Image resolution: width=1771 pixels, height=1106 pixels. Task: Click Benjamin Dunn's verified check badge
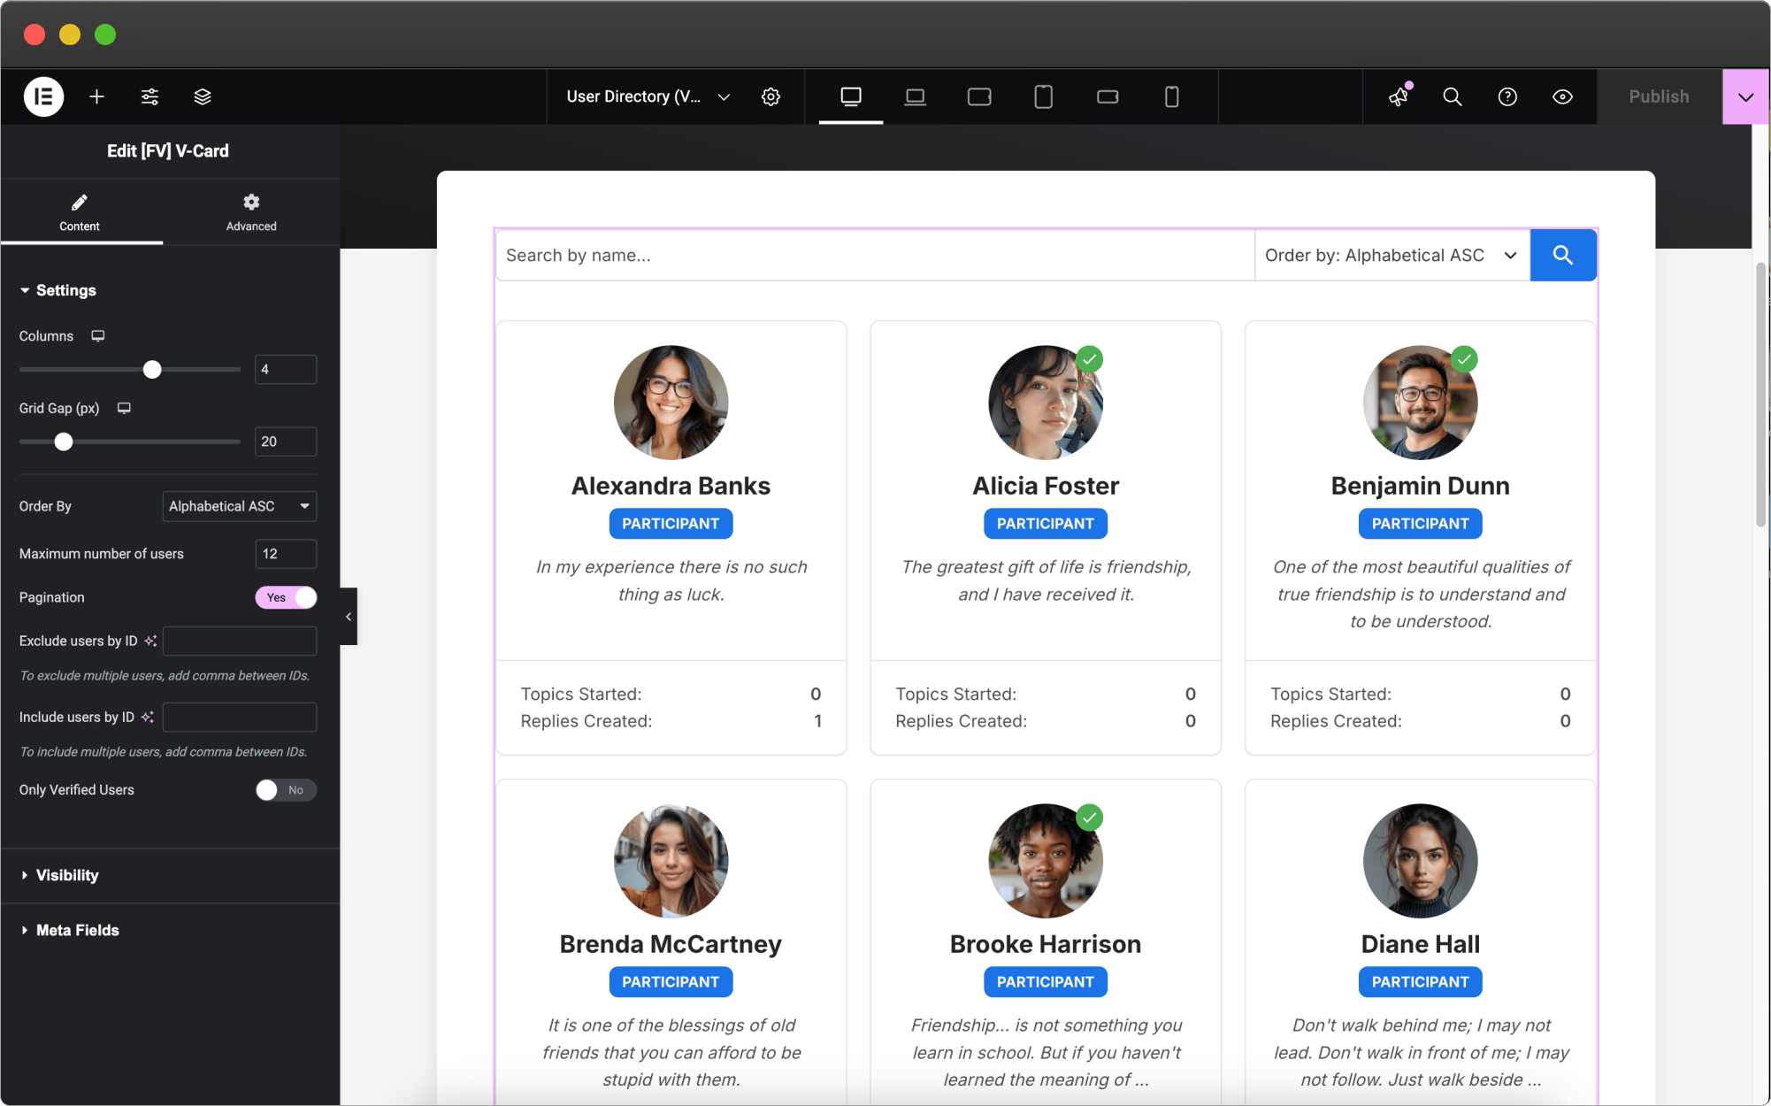(1465, 359)
